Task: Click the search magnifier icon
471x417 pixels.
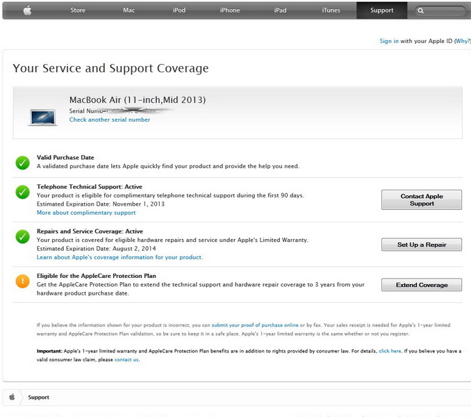Action: point(420,11)
